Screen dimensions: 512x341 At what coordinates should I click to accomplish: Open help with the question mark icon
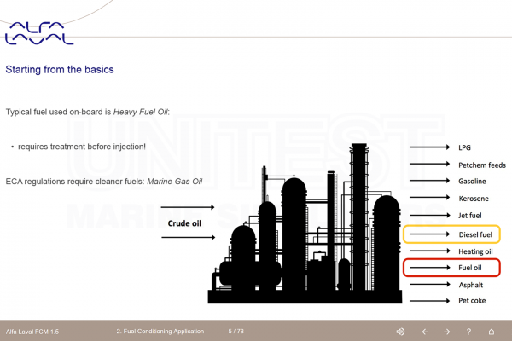click(468, 332)
